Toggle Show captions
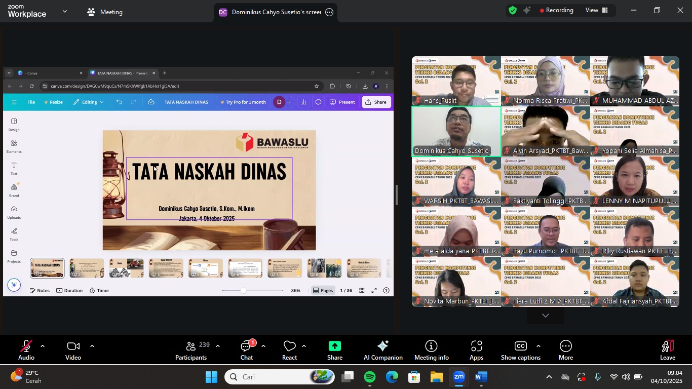Screen dimensions: 692x389 [x=520, y=350]
